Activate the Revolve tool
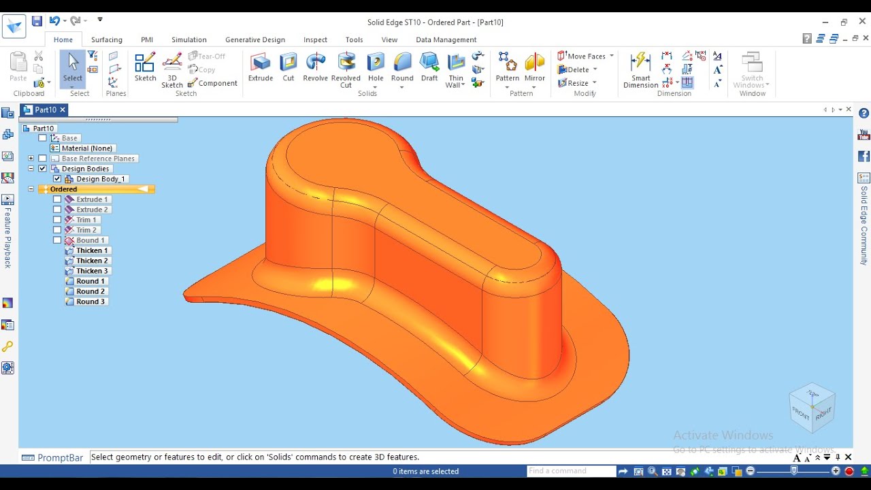871x490 pixels. [315, 68]
